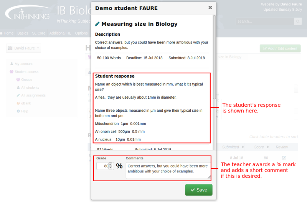The image size is (307, 202).
Task: Save the grade and comment
Action: [198, 190]
